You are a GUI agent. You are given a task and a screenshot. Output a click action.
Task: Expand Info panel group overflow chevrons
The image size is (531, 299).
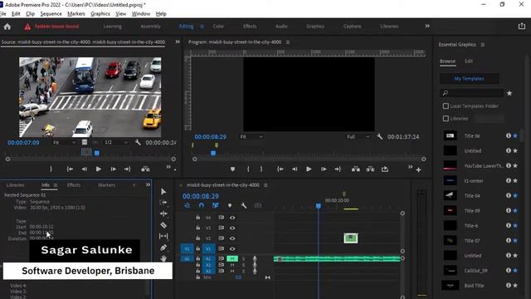pyautogui.click(x=148, y=184)
